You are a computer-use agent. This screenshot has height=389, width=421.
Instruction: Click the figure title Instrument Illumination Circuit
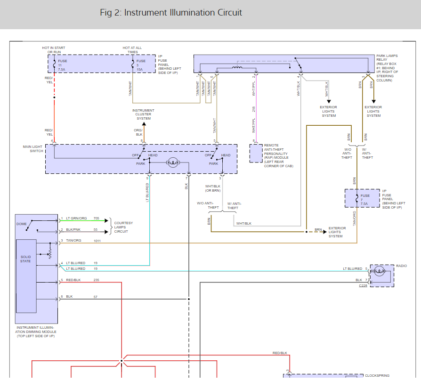(x=171, y=13)
